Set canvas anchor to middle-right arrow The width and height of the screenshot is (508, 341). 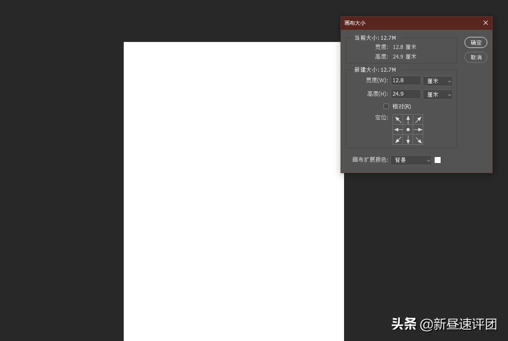tap(418, 129)
